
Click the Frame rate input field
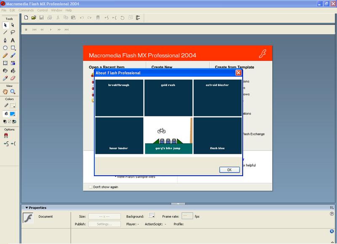click(187, 216)
